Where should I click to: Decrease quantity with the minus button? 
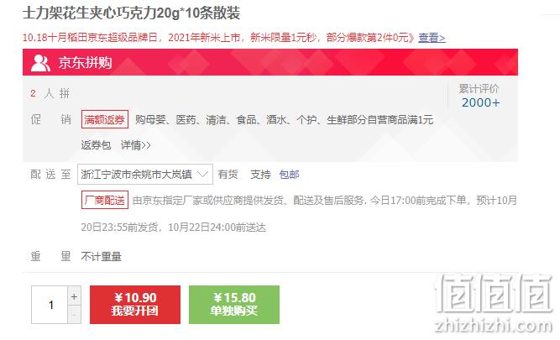[x=74, y=315]
